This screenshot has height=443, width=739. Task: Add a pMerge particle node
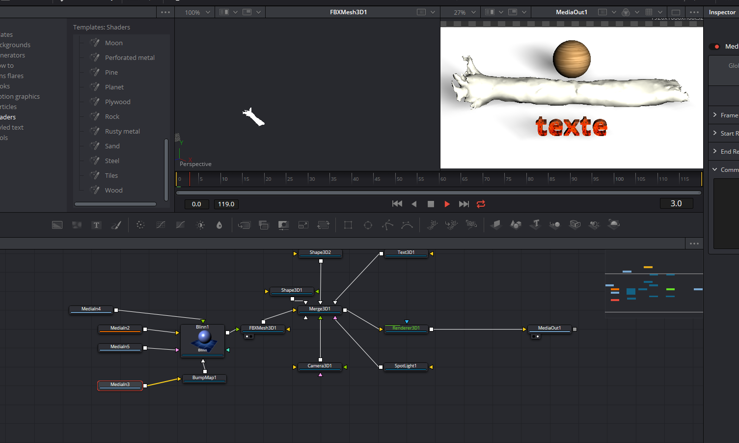click(452, 225)
